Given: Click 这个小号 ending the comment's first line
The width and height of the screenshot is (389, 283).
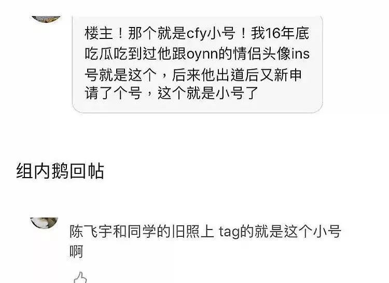Looking at the screenshot, I should point(312,232).
